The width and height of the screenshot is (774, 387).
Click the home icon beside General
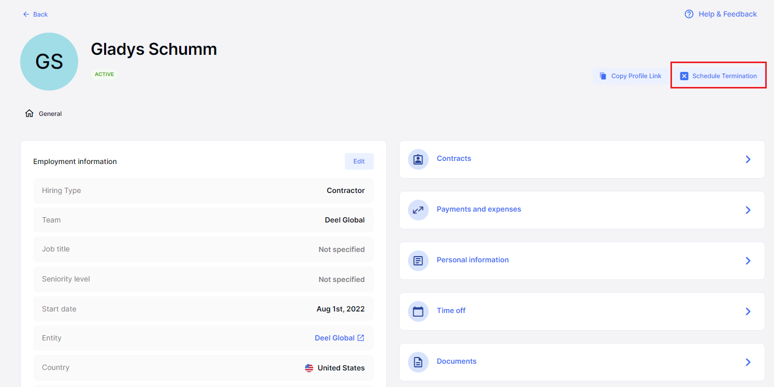pyautogui.click(x=29, y=113)
